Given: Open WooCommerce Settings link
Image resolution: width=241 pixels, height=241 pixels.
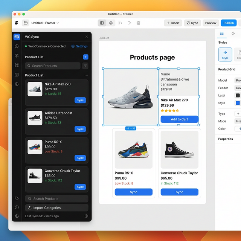Looking at the screenshot, I should 79,46.
